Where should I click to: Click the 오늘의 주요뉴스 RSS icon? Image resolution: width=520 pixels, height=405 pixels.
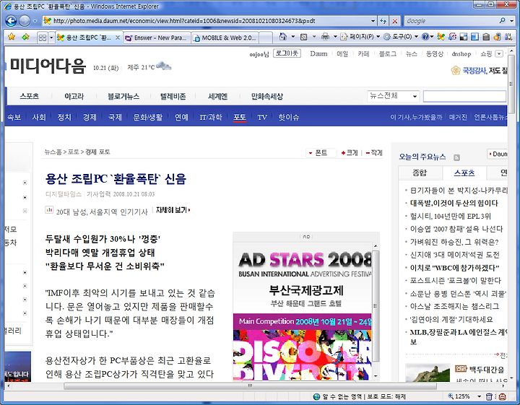[456, 157]
